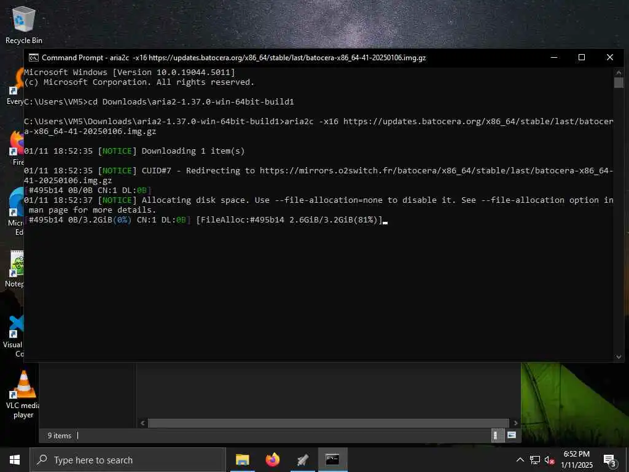Open VLC media player desktop shortcut
This screenshot has height=472, width=629.
point(23,394)
